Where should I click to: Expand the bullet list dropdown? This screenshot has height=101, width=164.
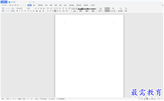click(50, 8)
